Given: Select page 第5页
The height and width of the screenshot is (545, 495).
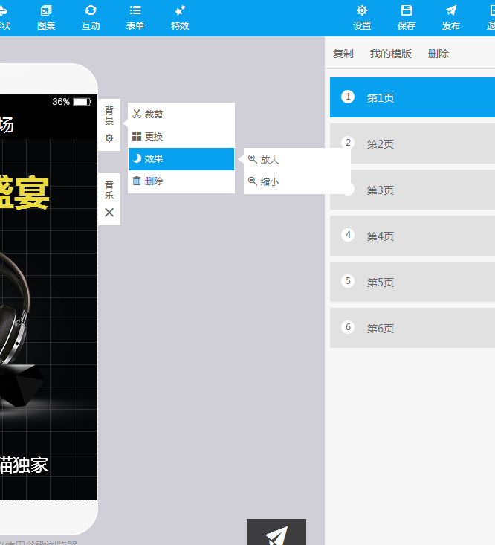Looking at the screenshot, I should 412,282.
